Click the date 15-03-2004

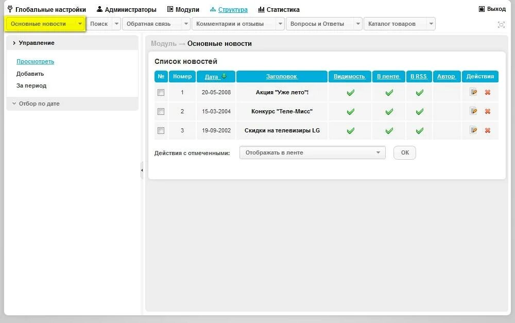pos(216,111)
